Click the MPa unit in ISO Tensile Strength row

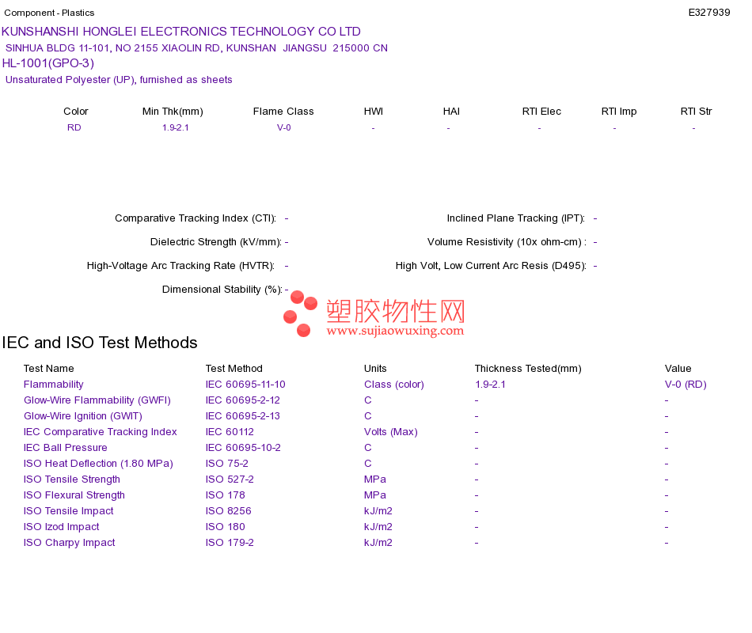point(374,479)
